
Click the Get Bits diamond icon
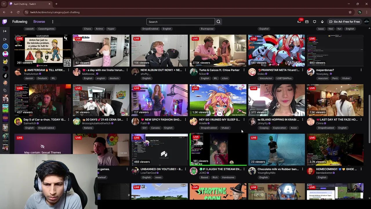tap(322, 22)
